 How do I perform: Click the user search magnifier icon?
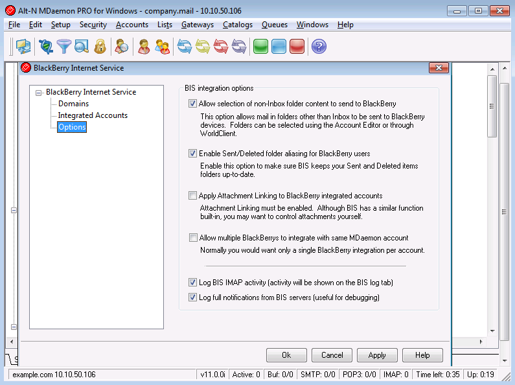pos(122,46)
